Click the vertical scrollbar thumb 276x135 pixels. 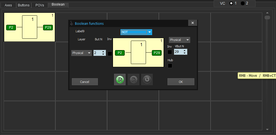pos(267,18)
